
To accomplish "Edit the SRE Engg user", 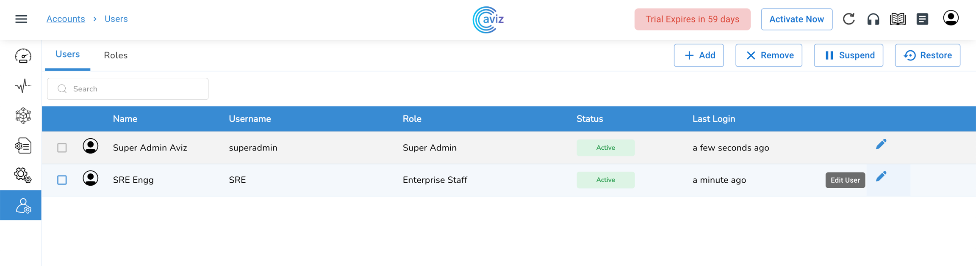I will tap(881, 176).
